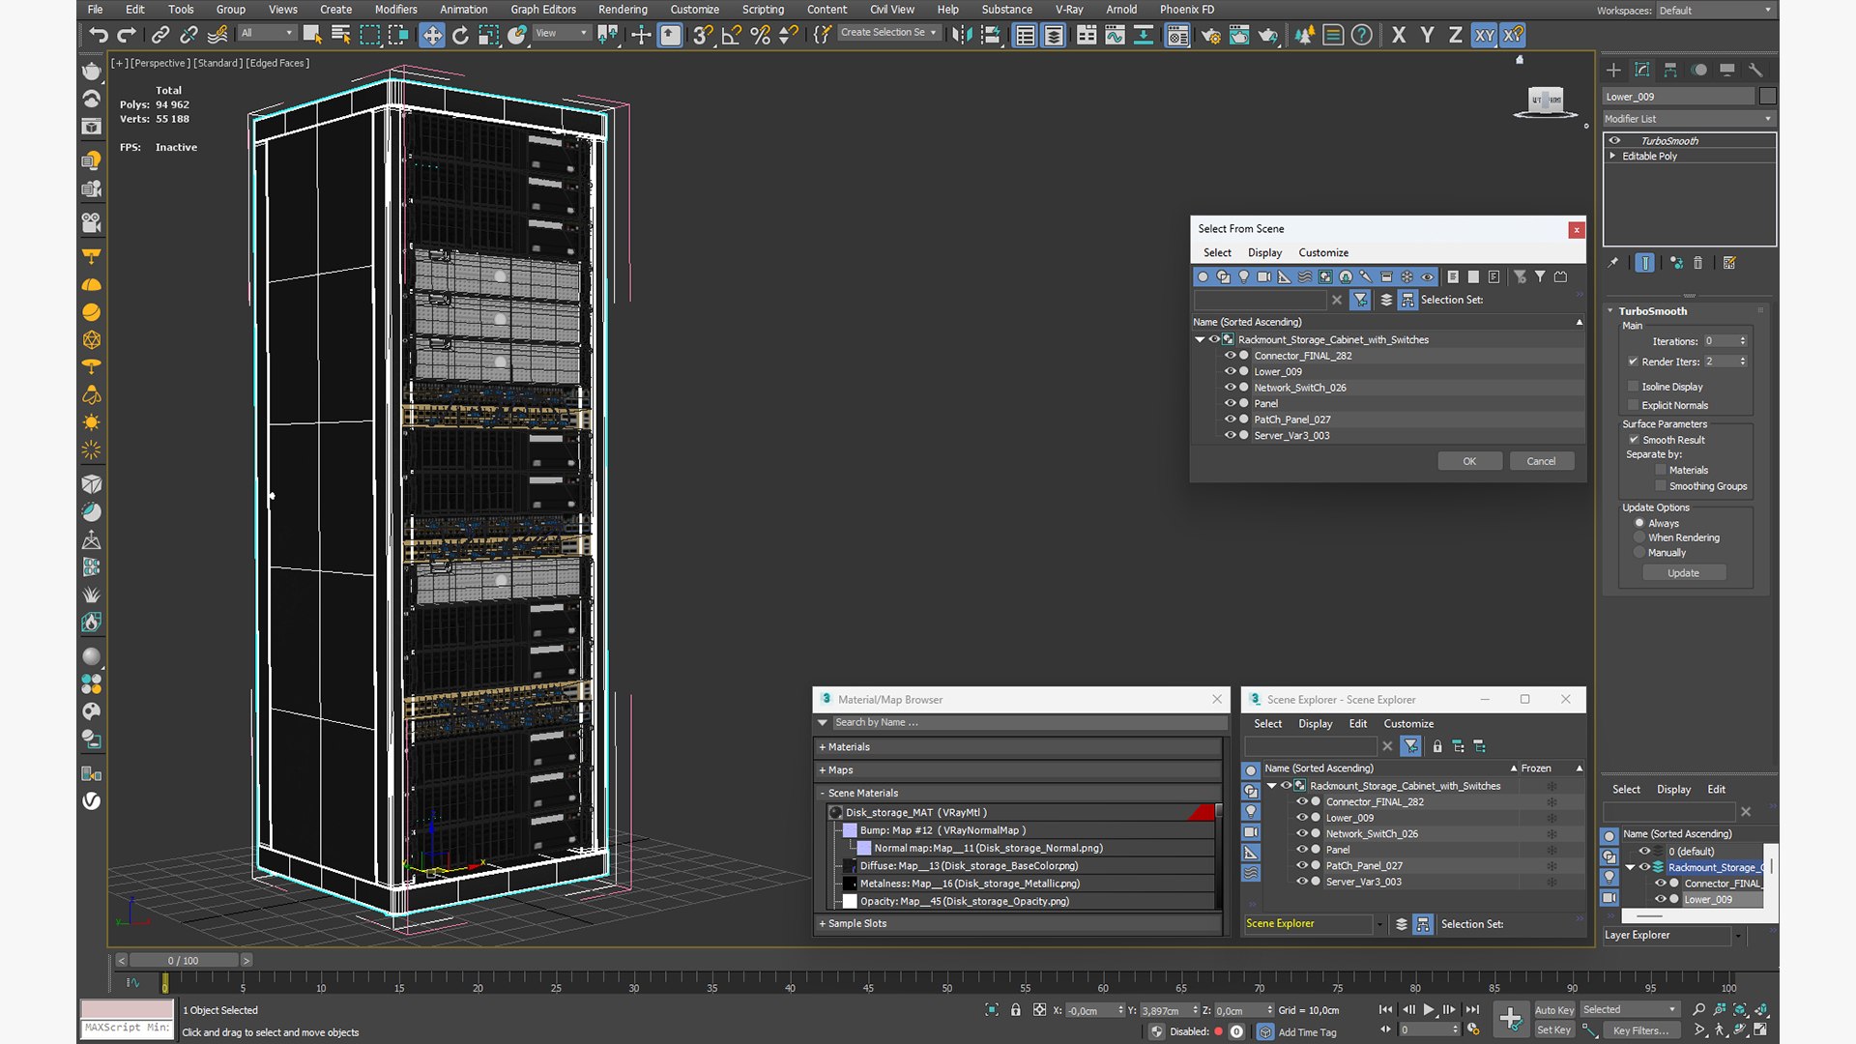Open the Modifier List dropdown
The height and width of the screenshot is (1044, 1856).
[1688, 119]
